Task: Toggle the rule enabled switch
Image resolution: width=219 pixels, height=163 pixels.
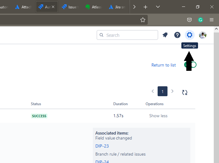Action: pos(190,65)
